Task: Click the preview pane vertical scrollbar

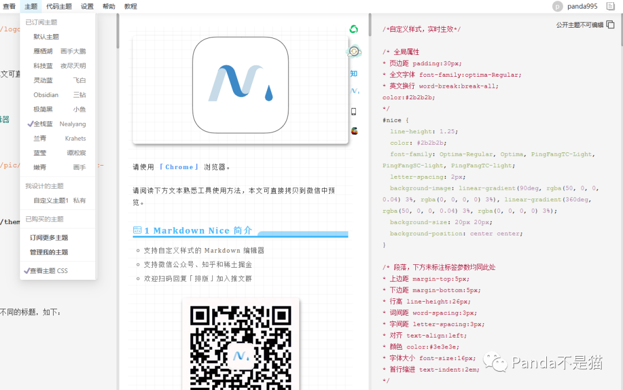Action: (370, 25)
